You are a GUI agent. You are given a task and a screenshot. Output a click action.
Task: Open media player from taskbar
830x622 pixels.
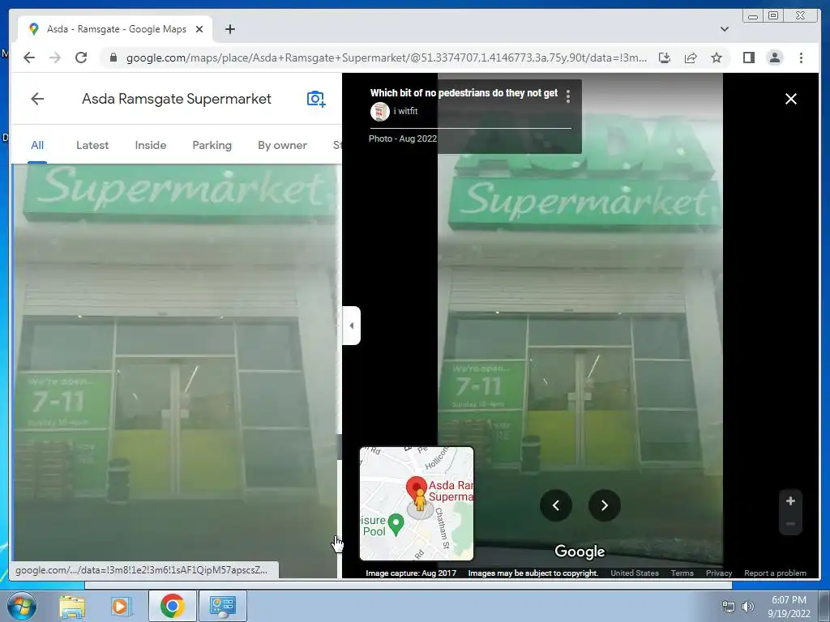coord(120,606)
